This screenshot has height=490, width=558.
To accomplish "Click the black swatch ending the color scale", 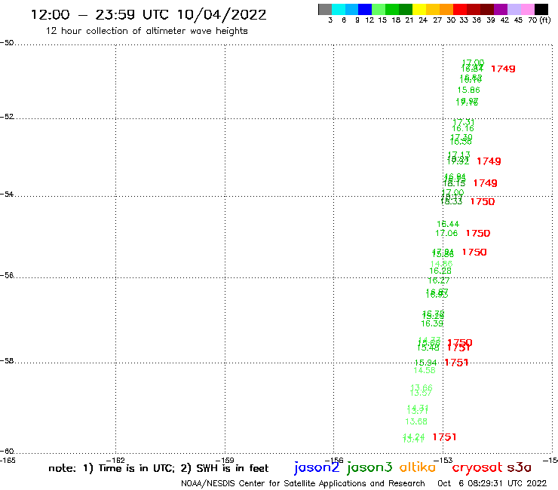I will coord(541,9).
